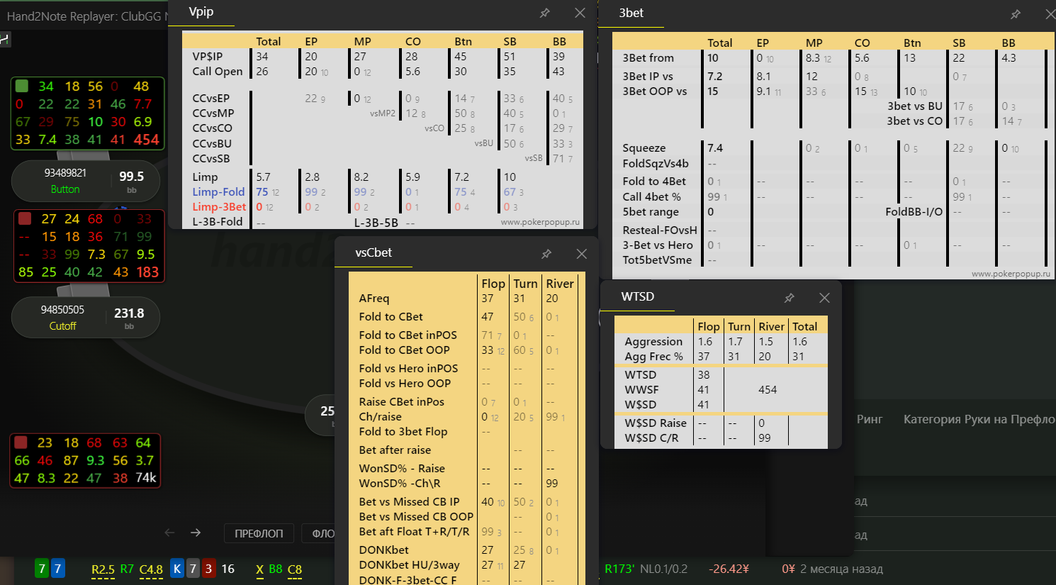Click DONKbet HU/3way row label
Image resolution: width=1056 pixels, height=585 pixels.
410,564
